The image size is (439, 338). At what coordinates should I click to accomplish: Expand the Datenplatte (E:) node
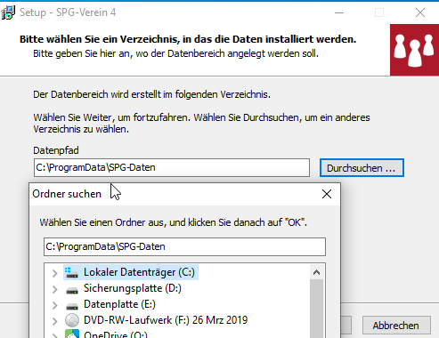[x=54, y=305]
